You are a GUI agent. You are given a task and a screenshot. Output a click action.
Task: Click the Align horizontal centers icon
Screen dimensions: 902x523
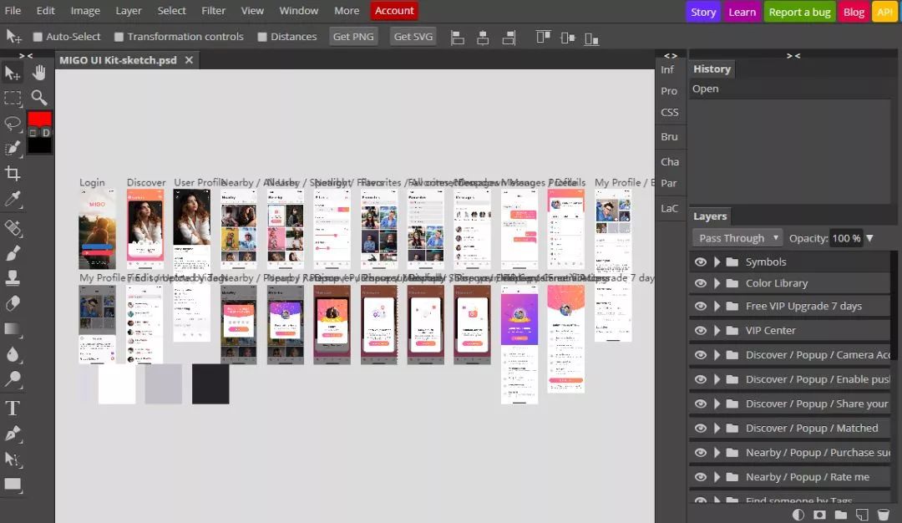click(483, 38)
